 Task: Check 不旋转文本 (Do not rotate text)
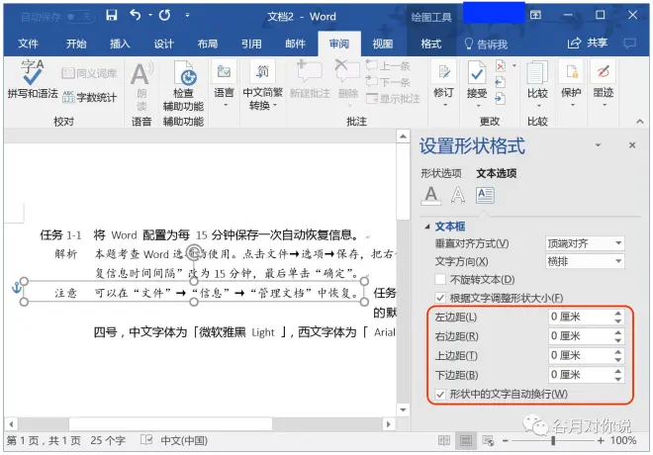coord(440,279)
